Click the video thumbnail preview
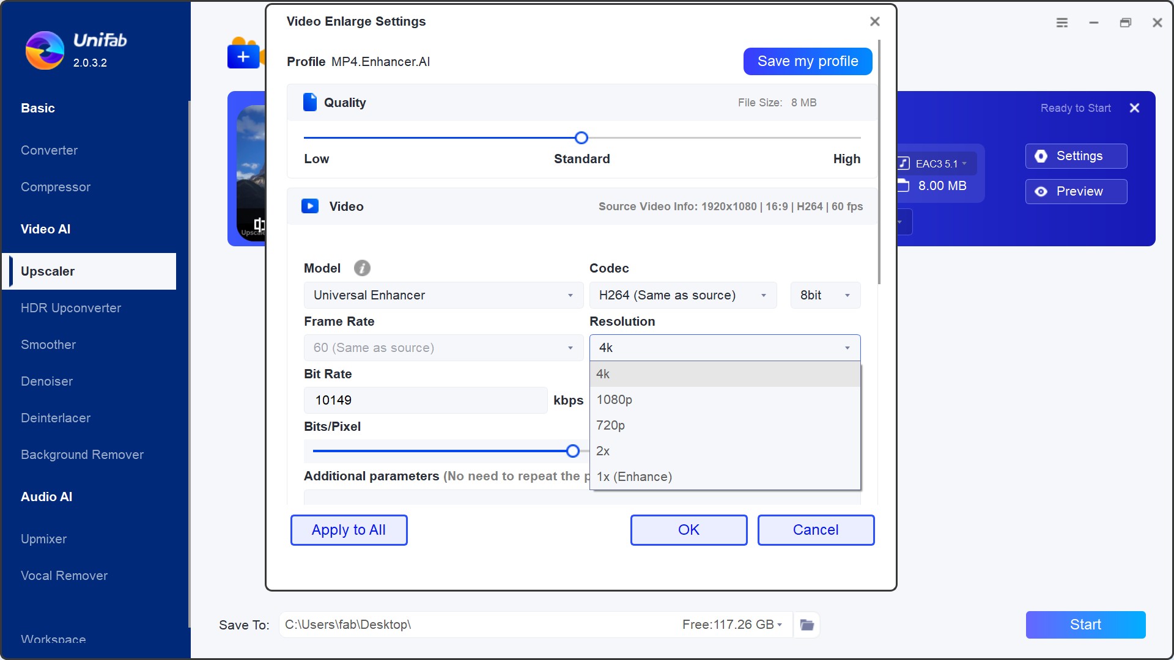The height and width of the screenshot is (660, 1174). click(251, 173)
